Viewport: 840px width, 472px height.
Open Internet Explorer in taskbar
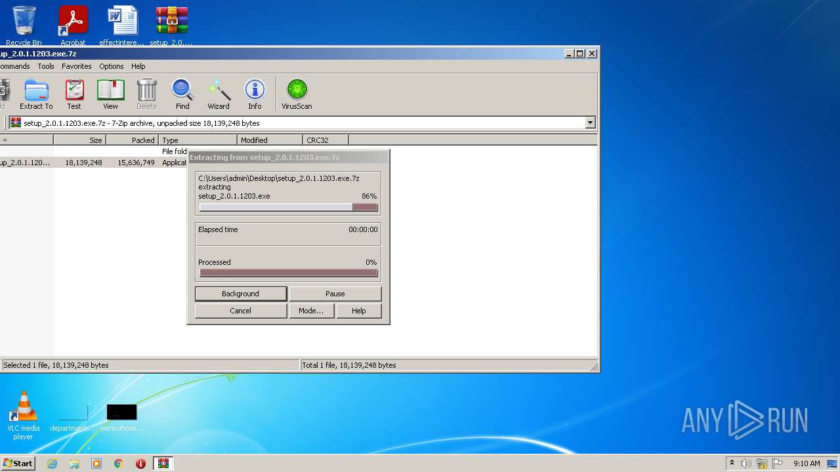click(x=52, y=463)
